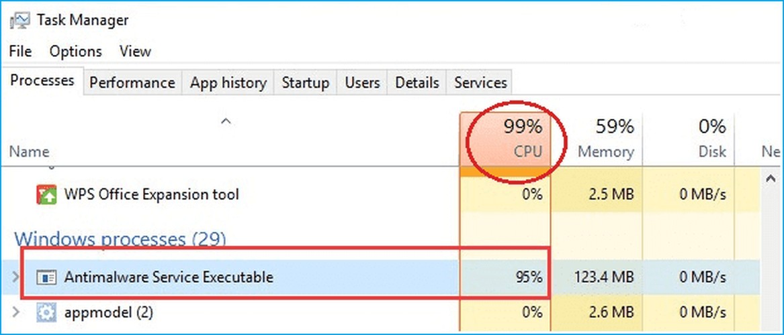This screenshot has width=784, height=335.
Task: Switch to the Performance tab
Action: coord(132,82)
